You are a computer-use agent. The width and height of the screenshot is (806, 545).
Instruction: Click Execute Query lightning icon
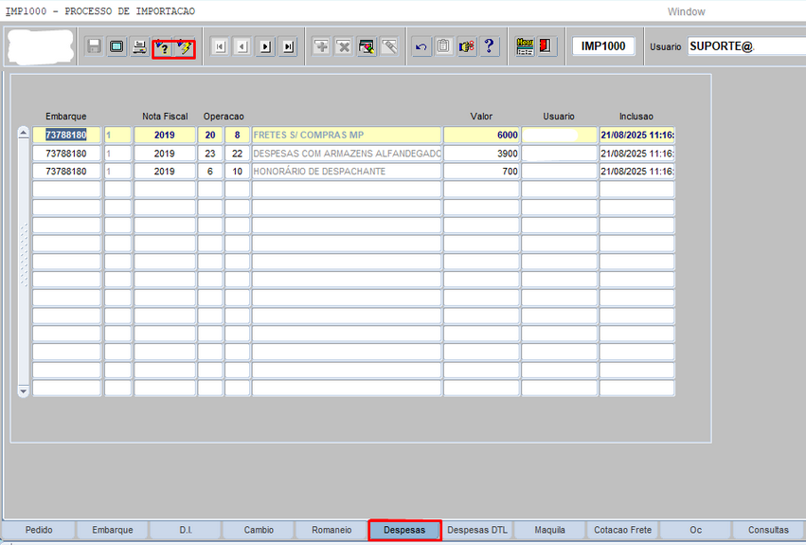185,46
